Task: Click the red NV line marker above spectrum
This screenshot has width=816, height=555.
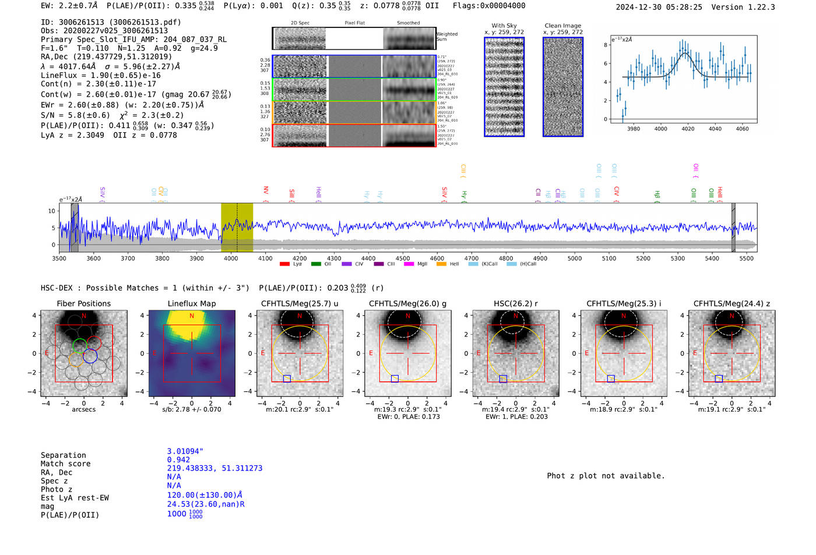Action: (266, 194)
